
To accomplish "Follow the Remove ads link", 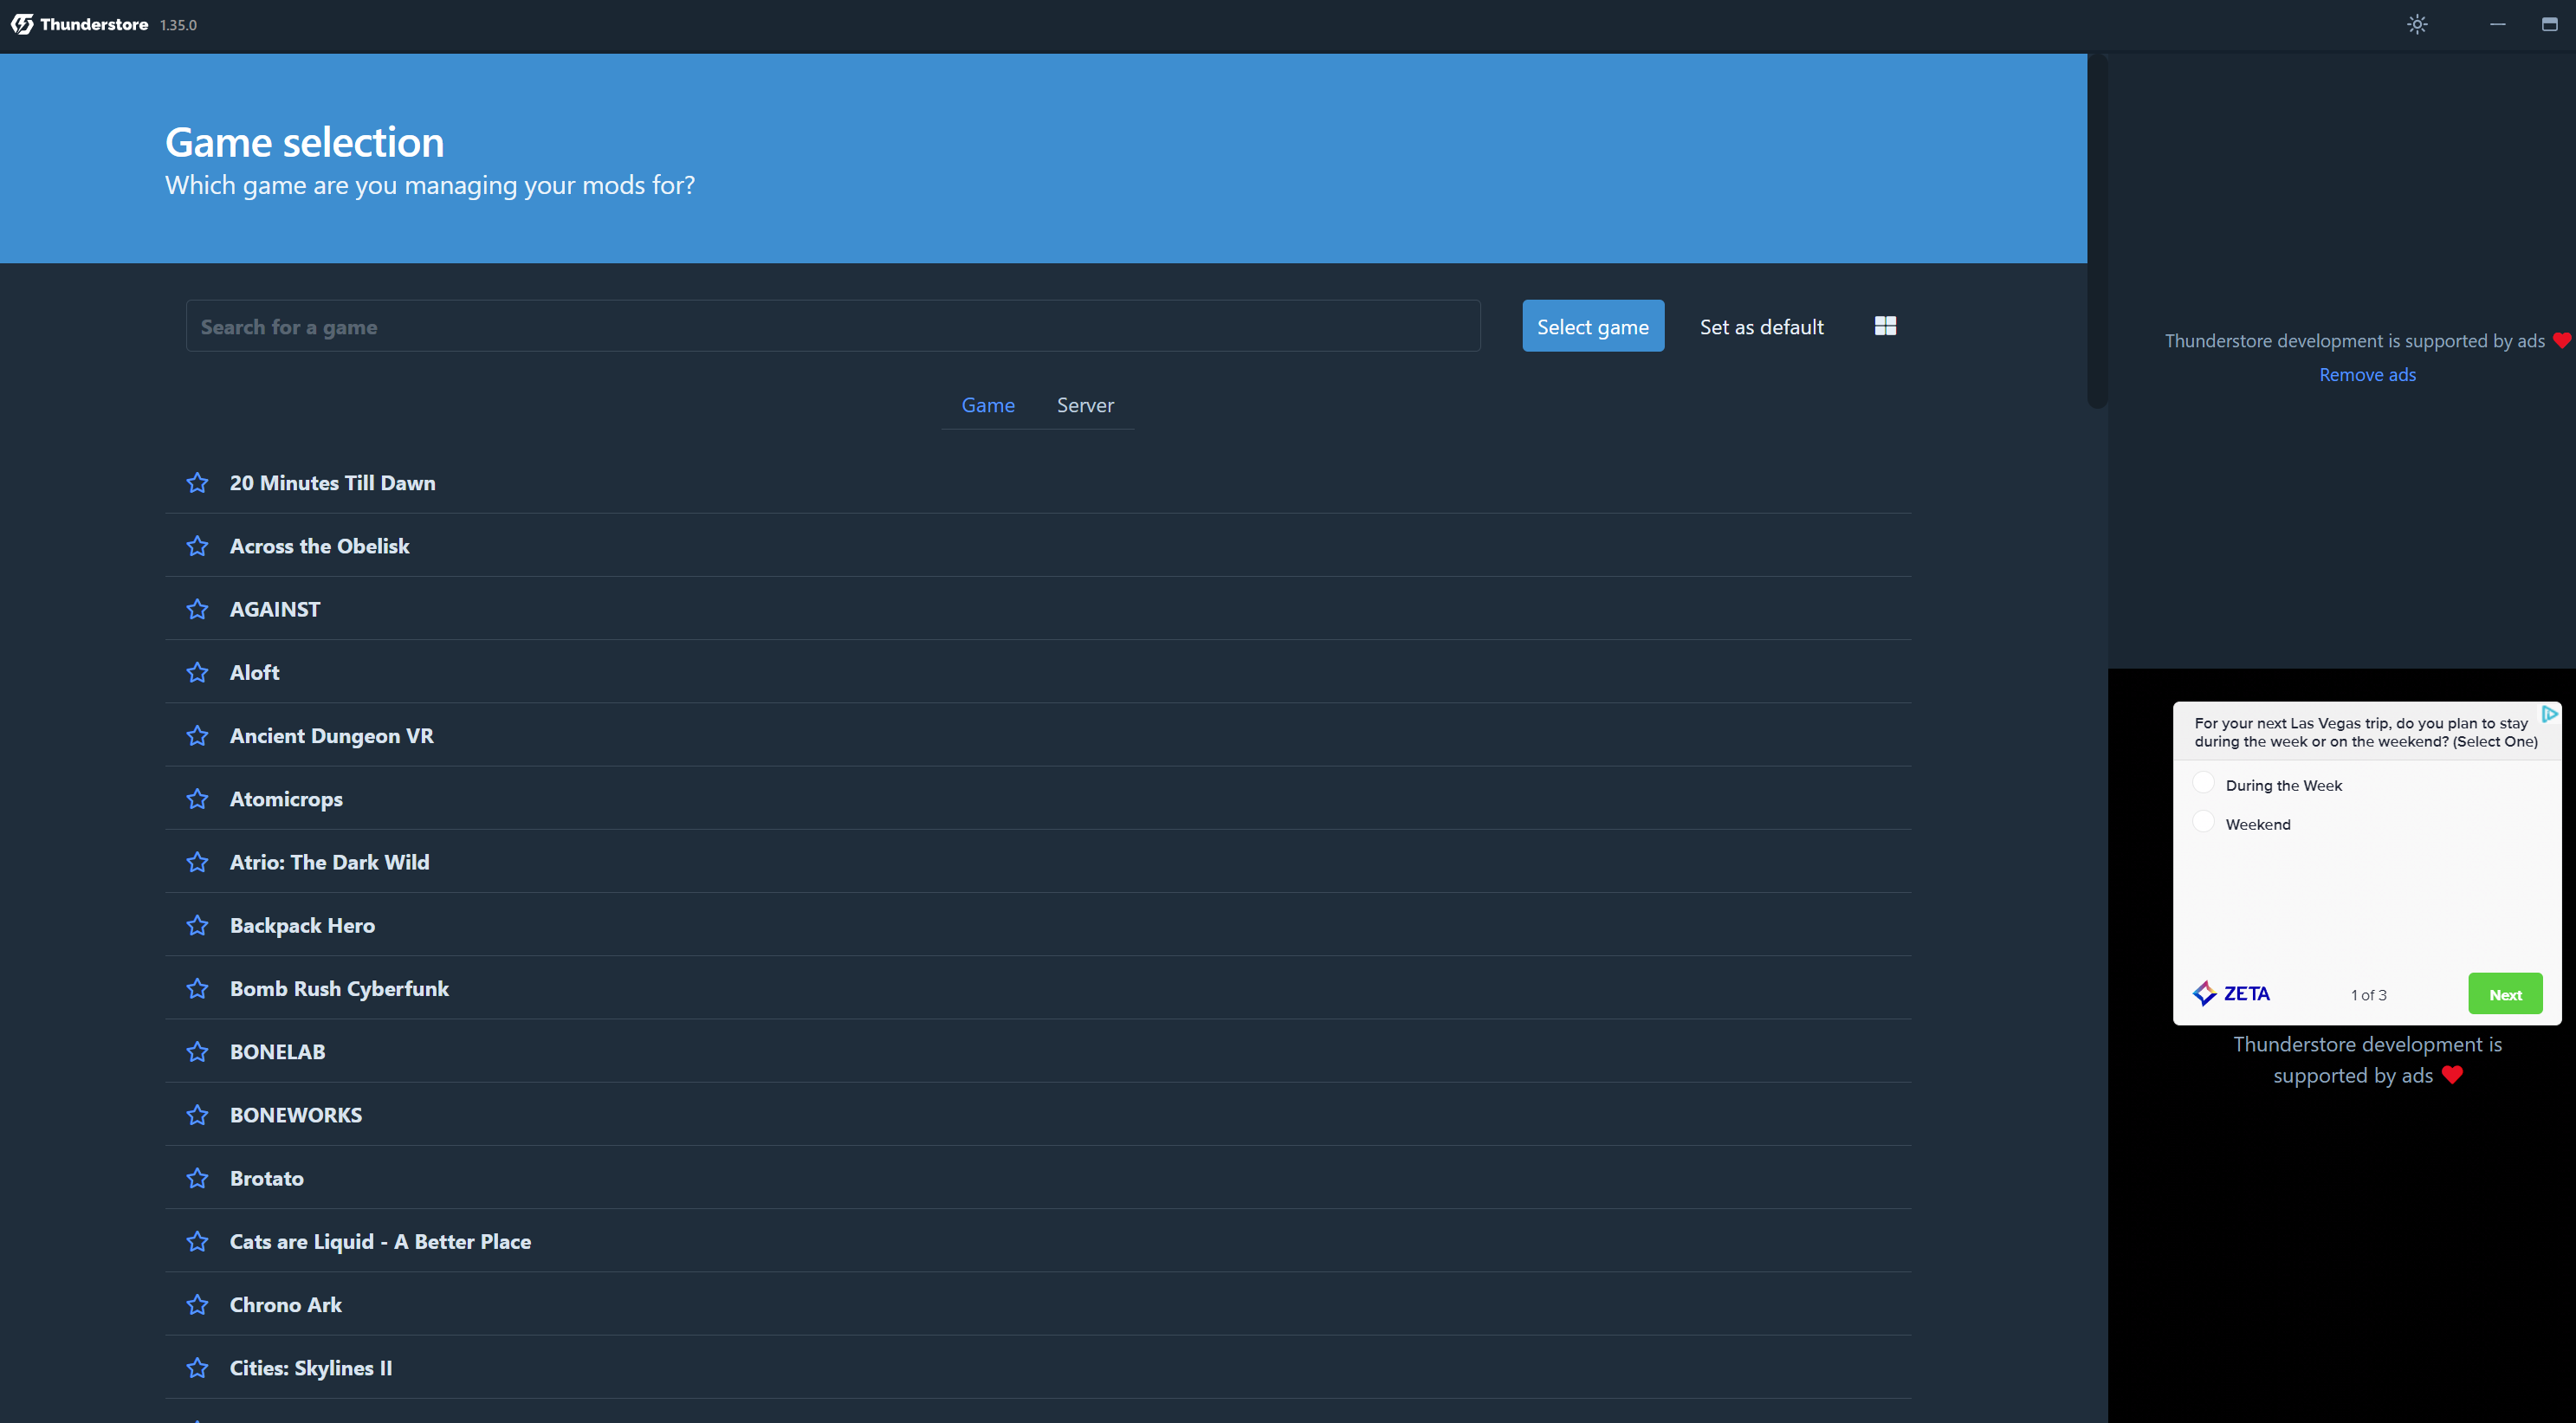I will click(2367, 375).
